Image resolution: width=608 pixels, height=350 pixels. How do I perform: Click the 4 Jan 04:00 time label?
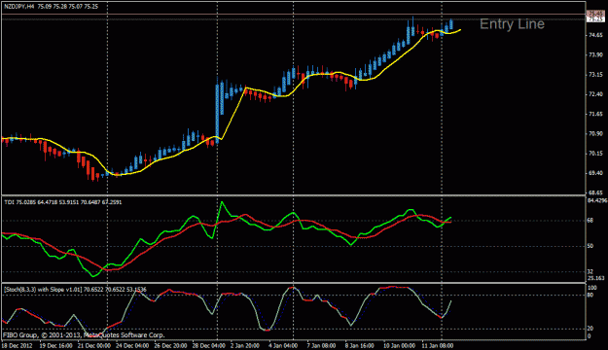click(x=283, y=345)
